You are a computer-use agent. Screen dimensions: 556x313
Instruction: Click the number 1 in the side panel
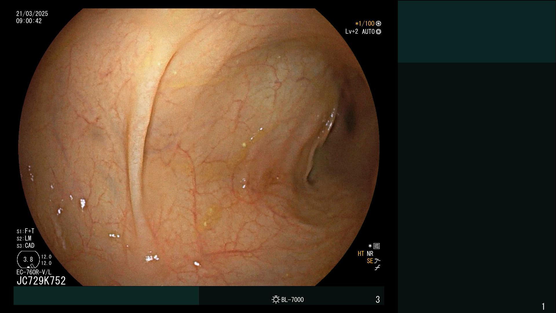point(543,306)
